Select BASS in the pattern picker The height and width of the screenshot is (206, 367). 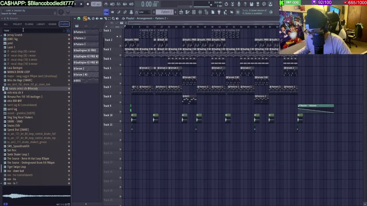tap(86, 81)
